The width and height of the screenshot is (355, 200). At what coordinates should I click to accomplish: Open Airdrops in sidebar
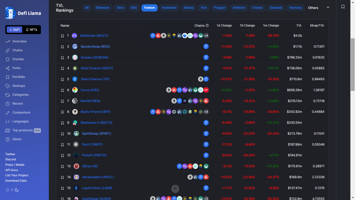tap(15, 86)
